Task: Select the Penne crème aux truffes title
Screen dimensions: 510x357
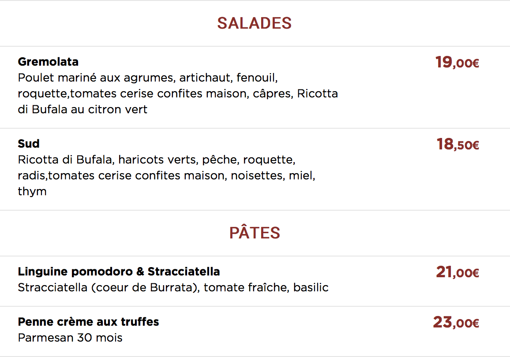Action: click(x=88, y=322)
